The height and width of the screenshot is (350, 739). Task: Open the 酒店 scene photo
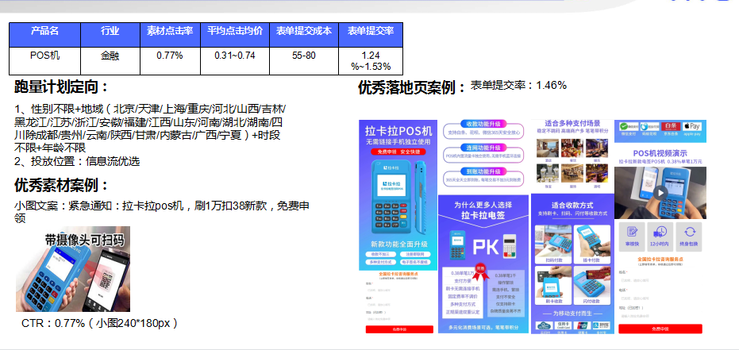point(548,148)
